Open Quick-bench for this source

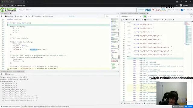click(x=48, y=16)
